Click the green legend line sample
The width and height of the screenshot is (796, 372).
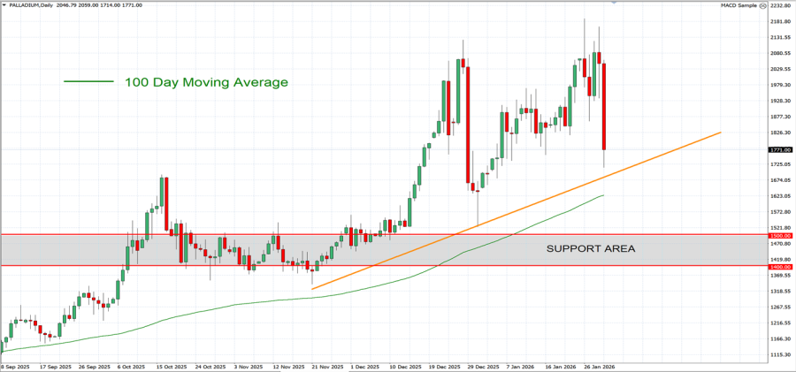point(88,82)
